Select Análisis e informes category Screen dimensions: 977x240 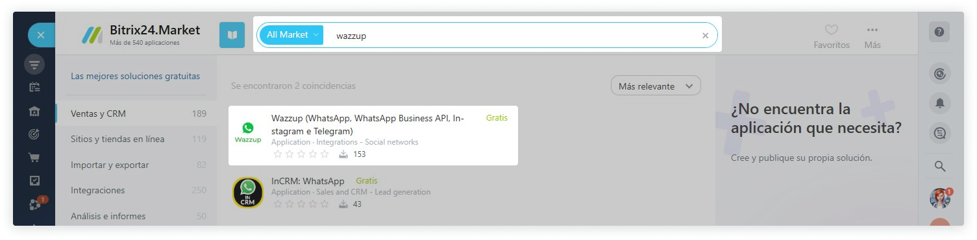point(136,216)
